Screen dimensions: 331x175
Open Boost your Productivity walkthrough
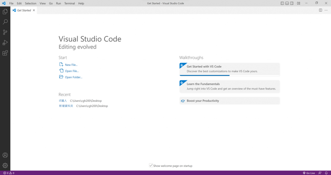pyautogui.click(x=230, y=101)
